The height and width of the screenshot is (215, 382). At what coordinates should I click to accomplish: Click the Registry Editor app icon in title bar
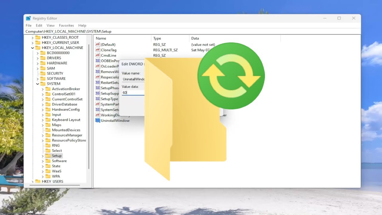tap(28, 18)
